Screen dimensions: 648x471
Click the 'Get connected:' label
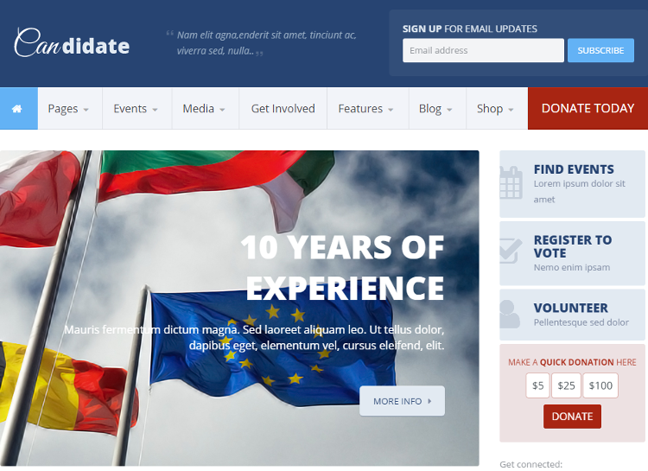click(x=531, y=464)
